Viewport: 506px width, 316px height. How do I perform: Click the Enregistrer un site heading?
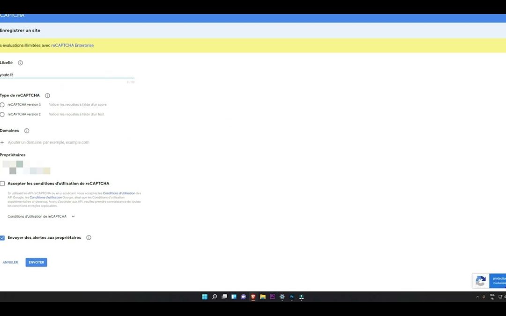pyautogui.click(x=20, y=30)
